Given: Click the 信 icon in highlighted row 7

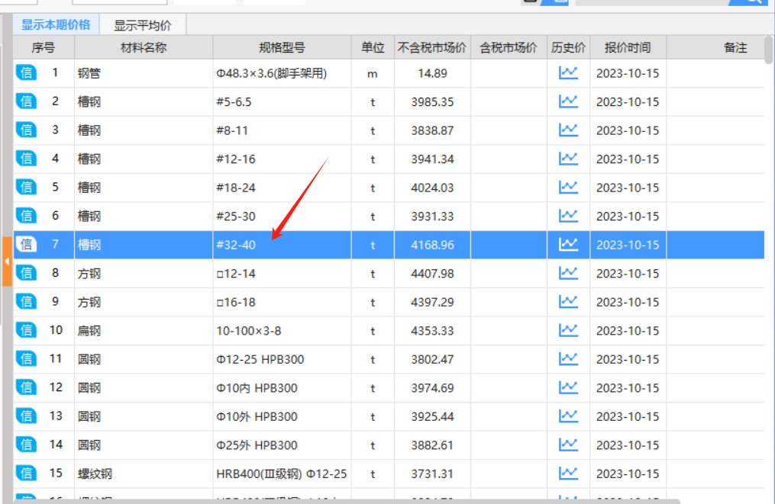Looking at the screenshot, I should [x=26, y=245].
